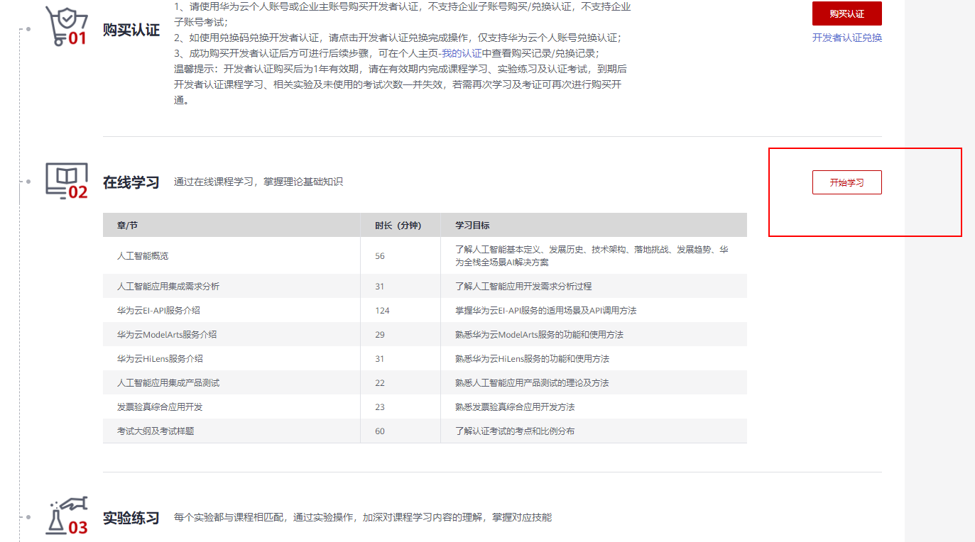
Task: Click the 时长（分钟）column header
Action: (x=398, y=225)
